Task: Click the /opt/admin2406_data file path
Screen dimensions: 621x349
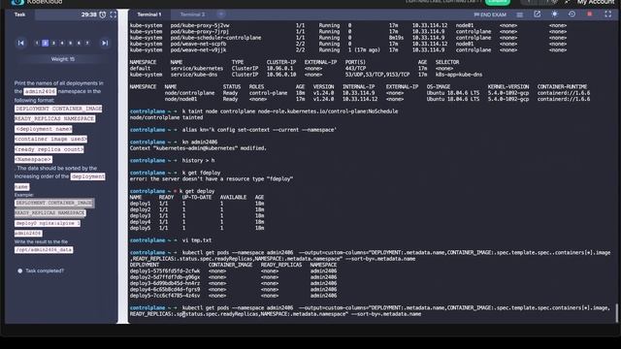Action: [44, 250]
